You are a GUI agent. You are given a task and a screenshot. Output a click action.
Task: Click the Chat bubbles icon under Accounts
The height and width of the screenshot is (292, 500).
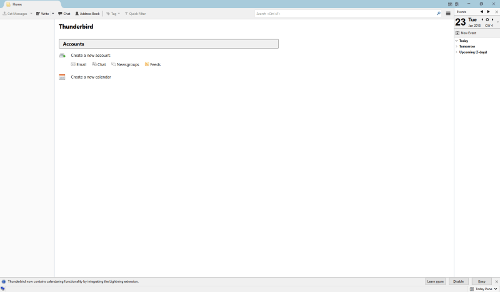click(x=94, y=64)
